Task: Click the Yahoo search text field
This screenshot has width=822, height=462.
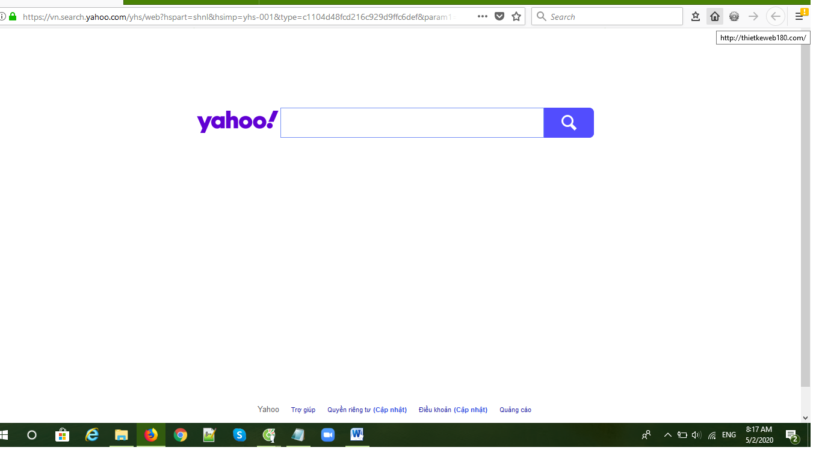Action: pos(412,123)
